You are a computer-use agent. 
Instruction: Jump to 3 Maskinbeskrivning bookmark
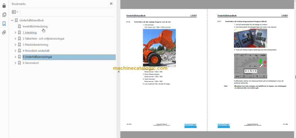point(35,45)
